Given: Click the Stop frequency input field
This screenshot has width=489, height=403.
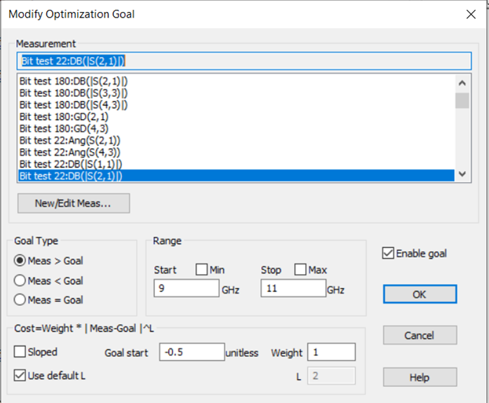Looking at the screenshot, I should click(x=293, y=288).
